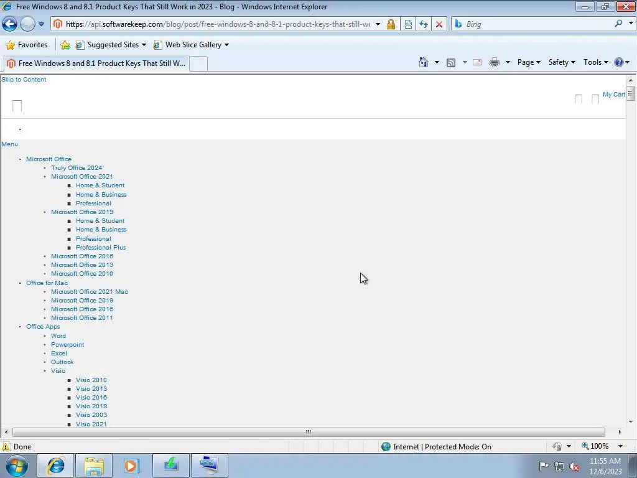Screen dimensions: 637x478
Task: Open the Office for Mac link
Action: [x=47, y=283]
